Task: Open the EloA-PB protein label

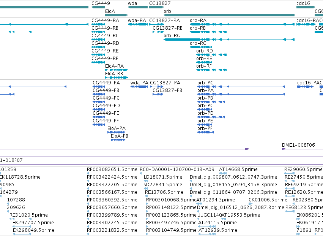Action: click(120, 136)
